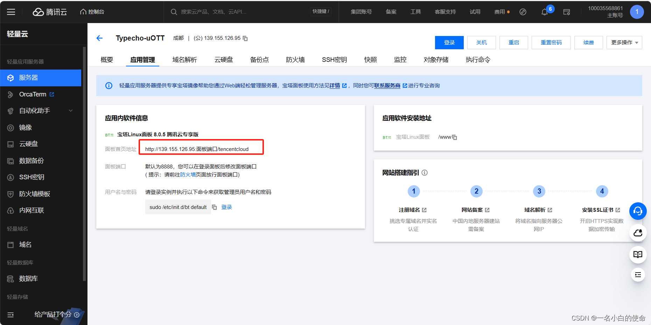
Task: Click the 续费 button
Action: 588,43
